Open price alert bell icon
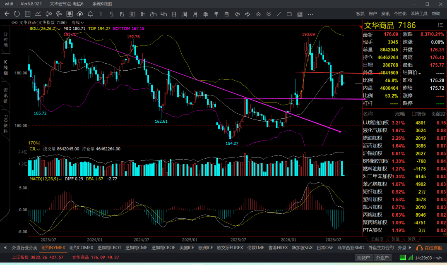Viewport: 447px width, 265px height. tap(90, 14)
